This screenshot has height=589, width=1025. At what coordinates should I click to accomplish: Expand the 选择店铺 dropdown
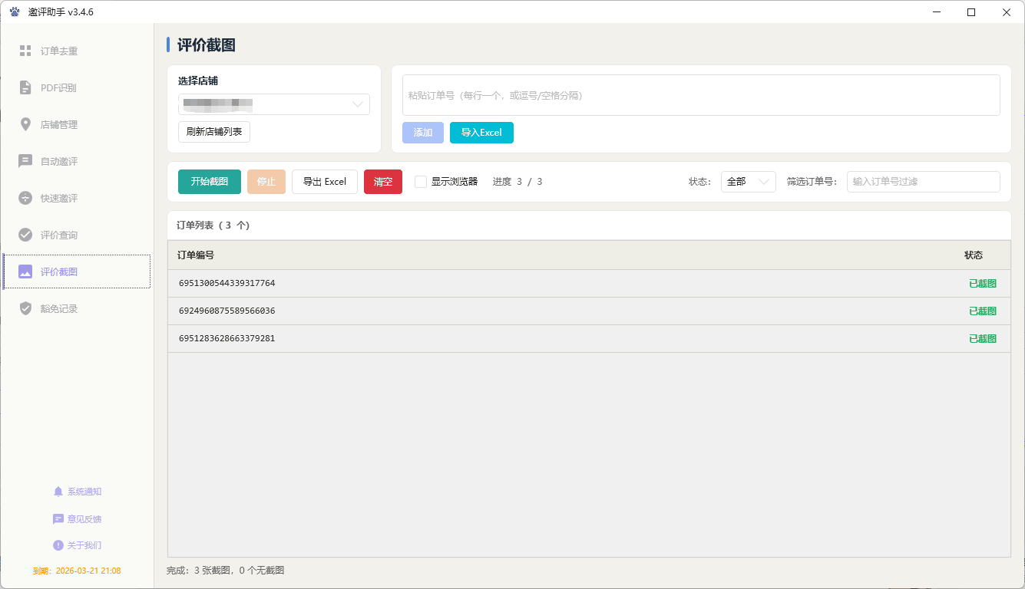point(274,104)
